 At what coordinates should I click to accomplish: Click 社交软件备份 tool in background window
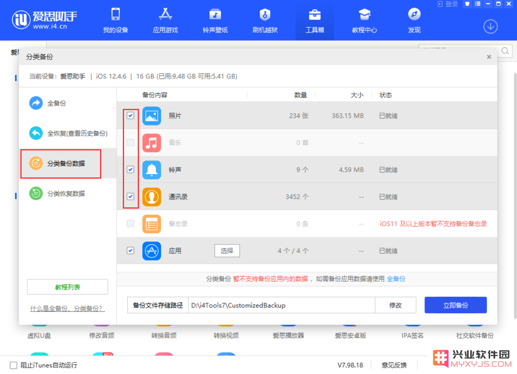(x=475, y=336)
